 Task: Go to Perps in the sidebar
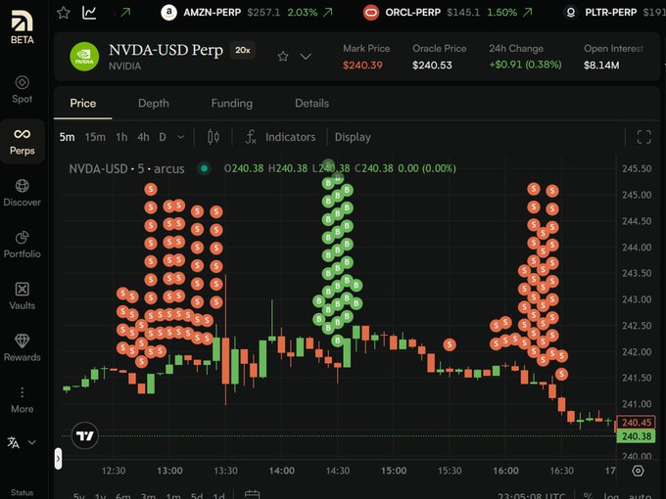click(23, 141)
